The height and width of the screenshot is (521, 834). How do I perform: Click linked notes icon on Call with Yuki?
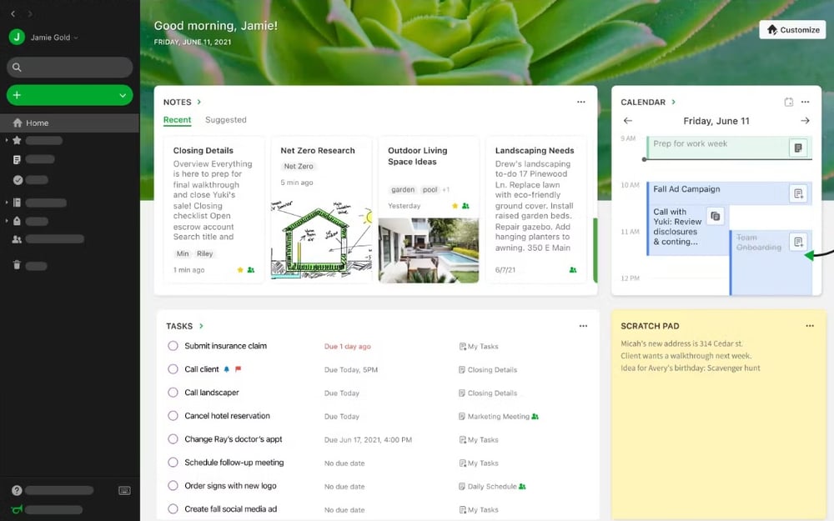(x=716, y=216)
